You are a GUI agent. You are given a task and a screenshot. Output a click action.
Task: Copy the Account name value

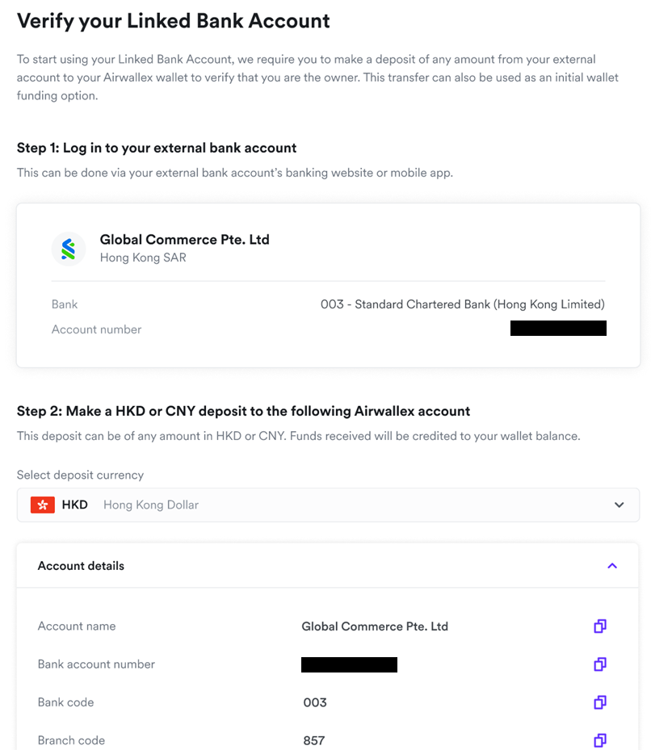600,626
